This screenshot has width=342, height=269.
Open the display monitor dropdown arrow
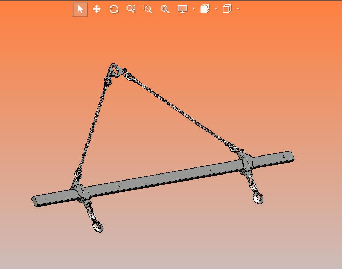click(194, 9)
